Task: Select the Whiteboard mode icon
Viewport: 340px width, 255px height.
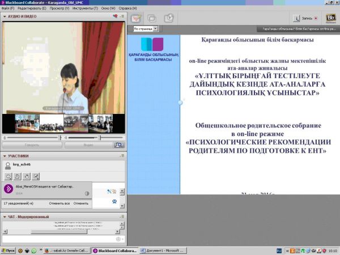Action: (136, 18)
